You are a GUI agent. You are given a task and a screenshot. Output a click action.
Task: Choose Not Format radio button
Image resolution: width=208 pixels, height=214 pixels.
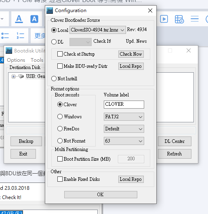click(x=60, y=141)
